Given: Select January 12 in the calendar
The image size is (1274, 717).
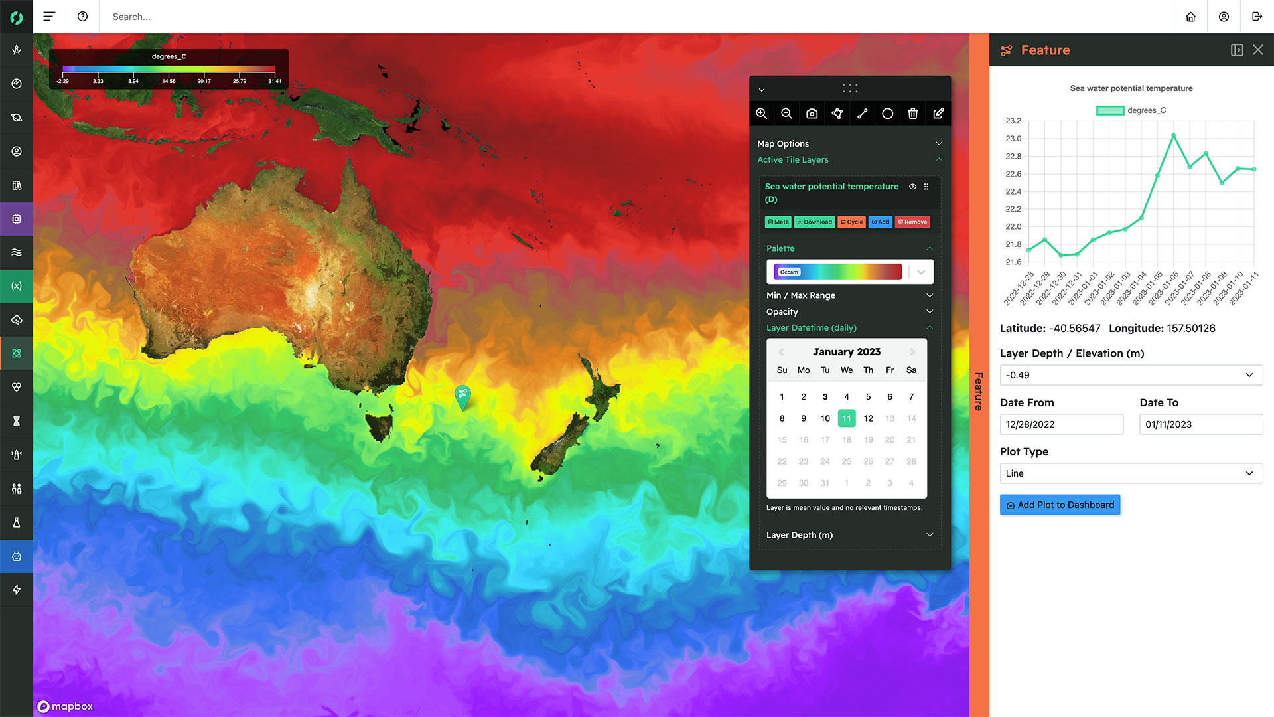Looking at the screenshot, I should click(x=868, y=418).
